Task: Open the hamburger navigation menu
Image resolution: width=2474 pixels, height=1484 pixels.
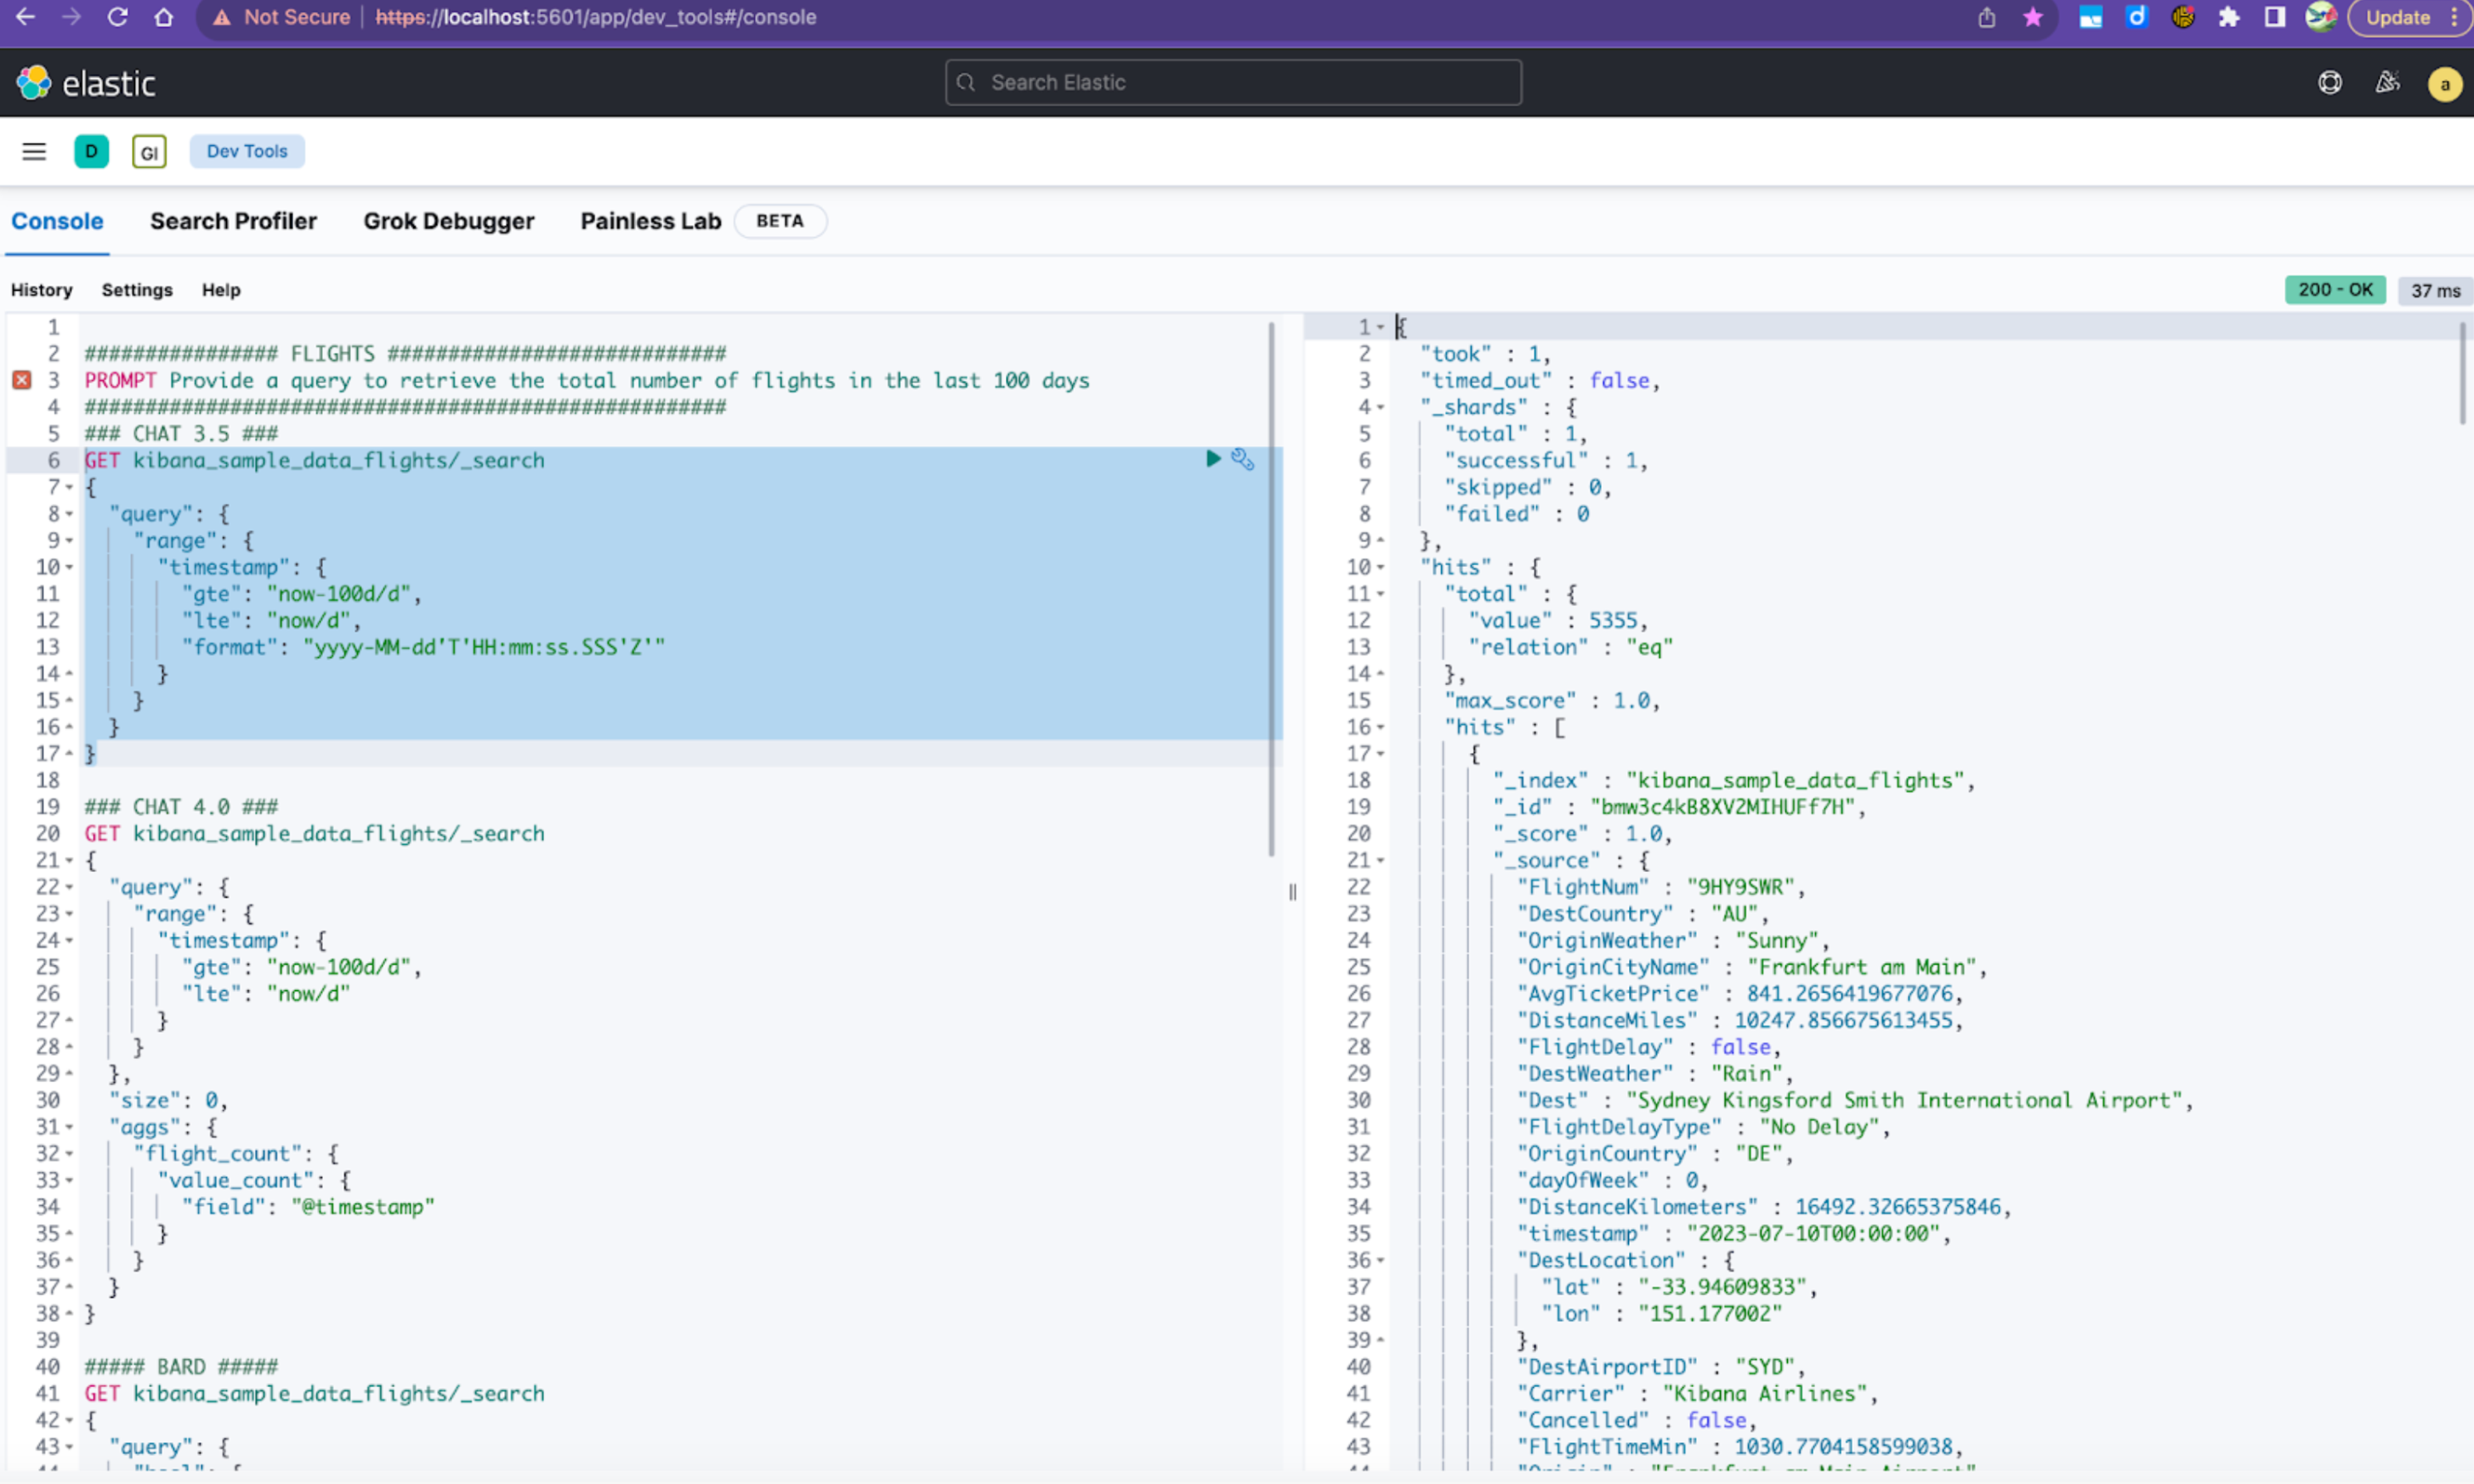Action: 34,151
